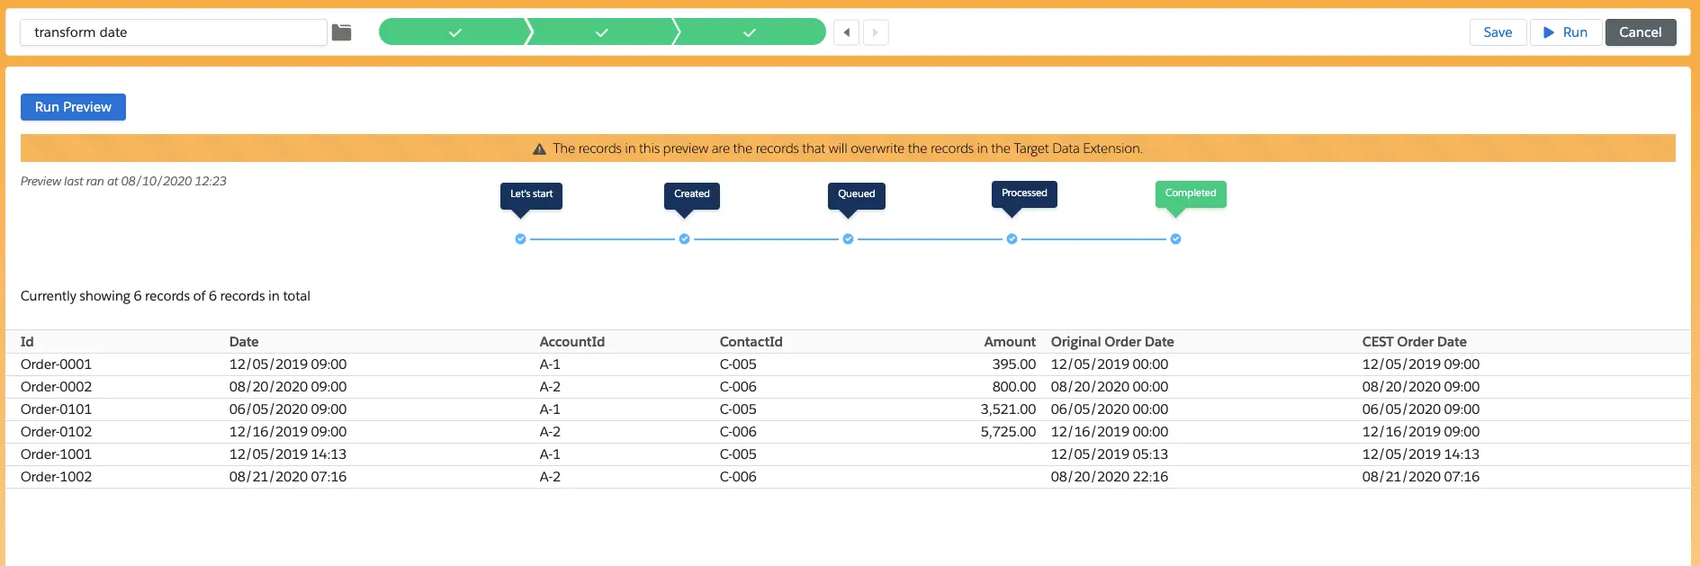Click the CEST Order Date column header
The width and height of the screenshot is (1700, 566).
point(1414,342)
